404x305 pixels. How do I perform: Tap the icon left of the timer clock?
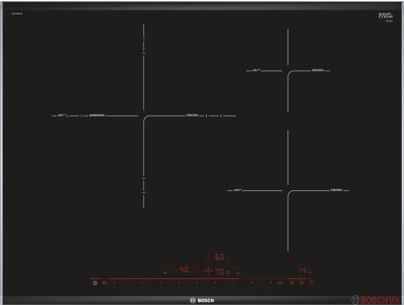(301, 283)
